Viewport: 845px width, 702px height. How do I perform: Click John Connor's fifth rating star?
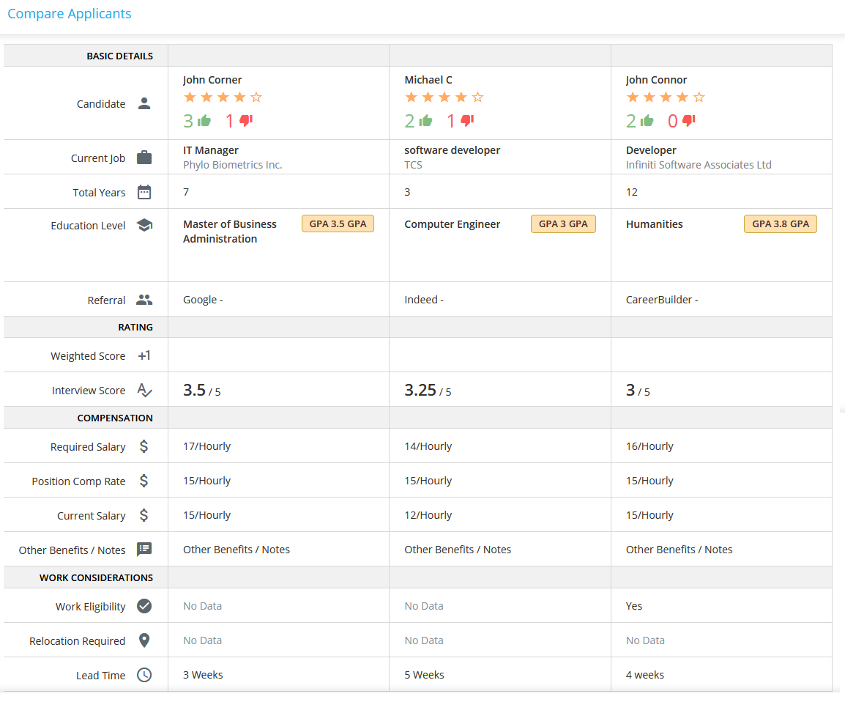click(x=699, y=97)
